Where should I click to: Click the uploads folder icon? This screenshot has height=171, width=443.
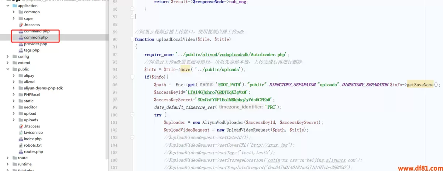[21, 120]
